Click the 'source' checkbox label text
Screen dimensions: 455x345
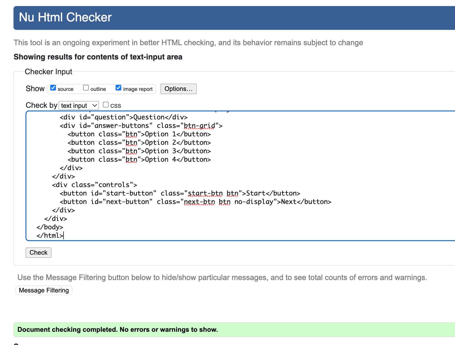tap(66, 89)
